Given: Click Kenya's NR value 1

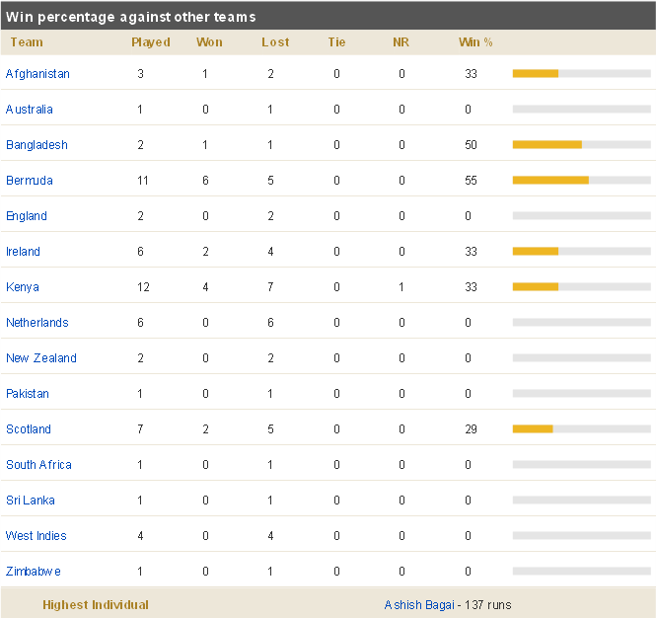Looking at the screenshot, I should pos(401,287).
